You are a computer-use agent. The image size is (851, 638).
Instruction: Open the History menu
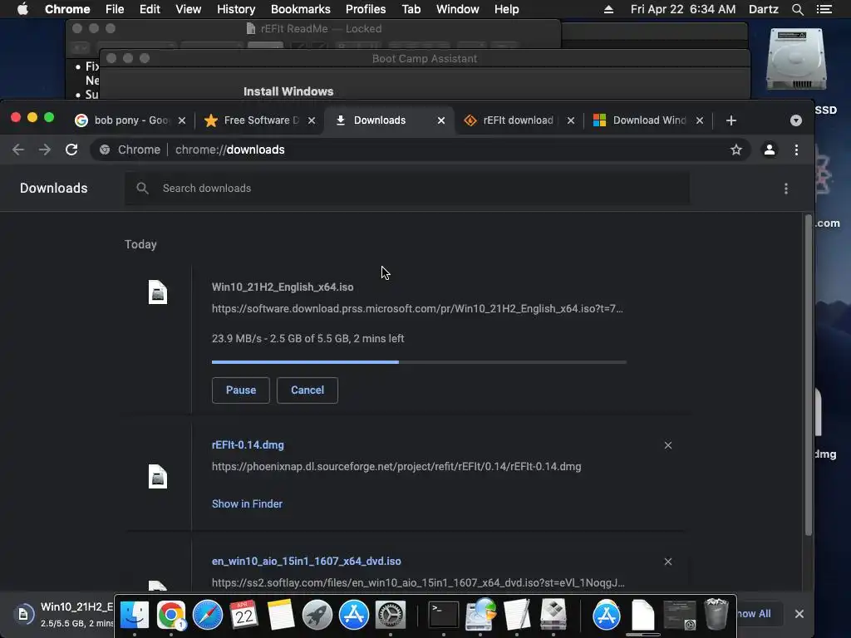235,9
